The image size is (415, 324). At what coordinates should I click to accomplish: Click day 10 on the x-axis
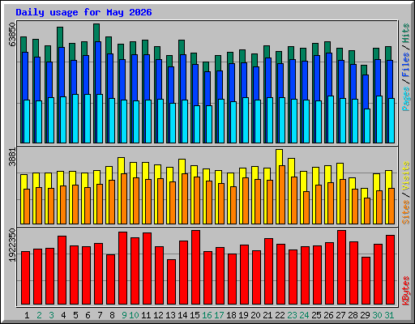pos(134,315)
